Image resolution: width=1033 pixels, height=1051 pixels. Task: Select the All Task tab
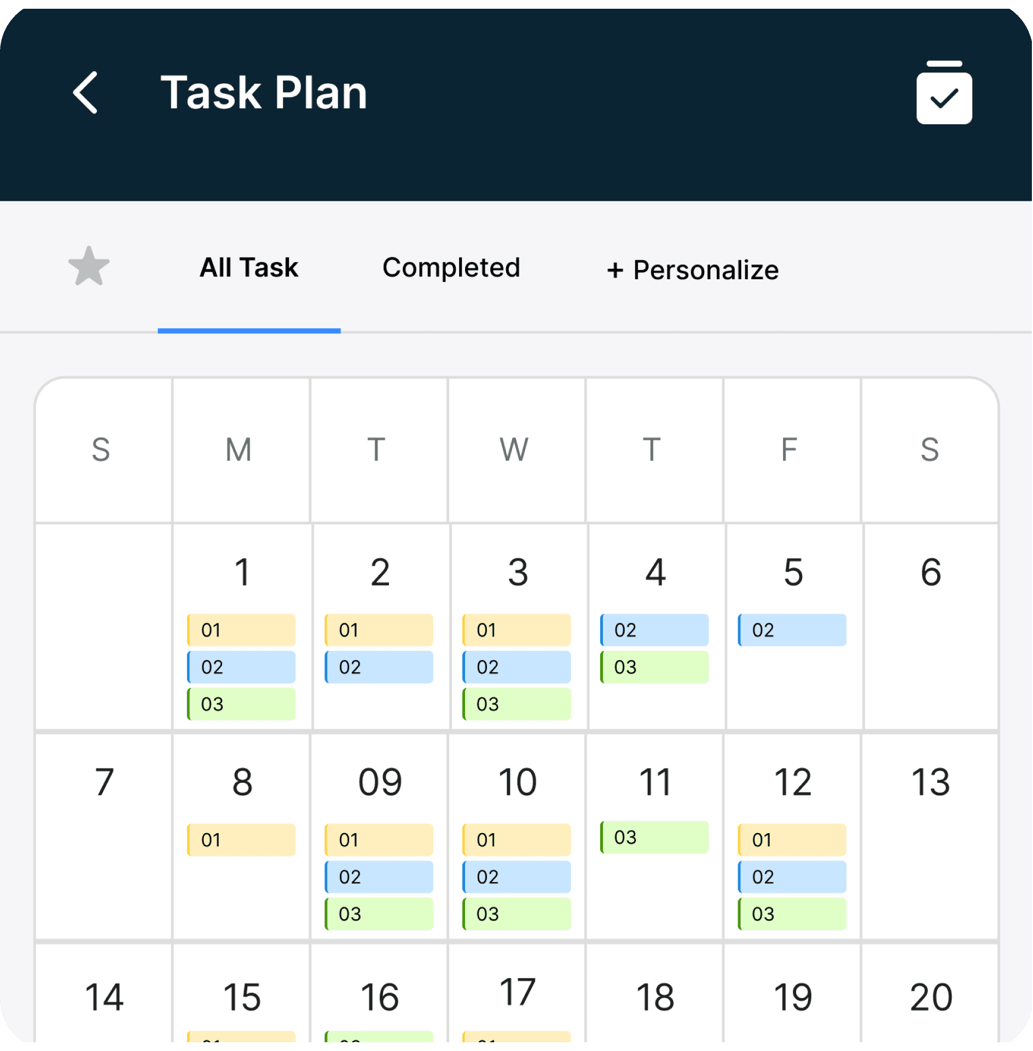click(248, 268)
